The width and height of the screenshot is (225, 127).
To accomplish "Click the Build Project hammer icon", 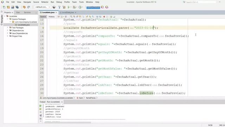I will coord(59,7).
